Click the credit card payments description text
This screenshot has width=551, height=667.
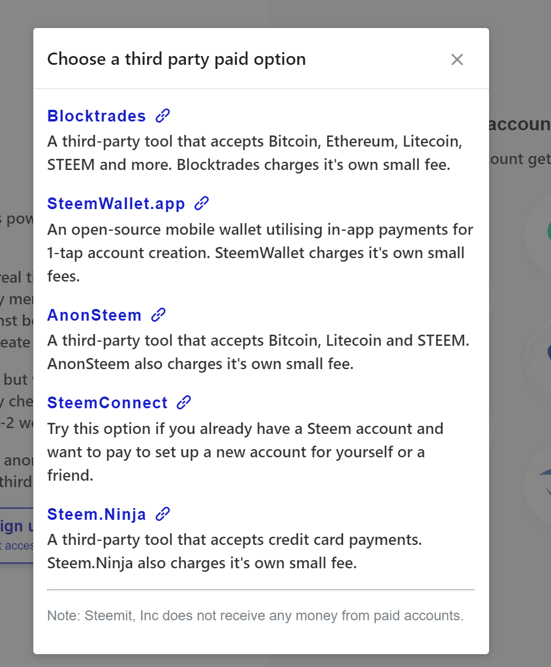click(235, 551)
